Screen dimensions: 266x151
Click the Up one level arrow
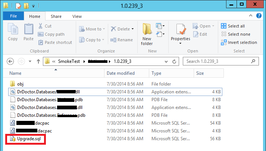coord(38,61)
